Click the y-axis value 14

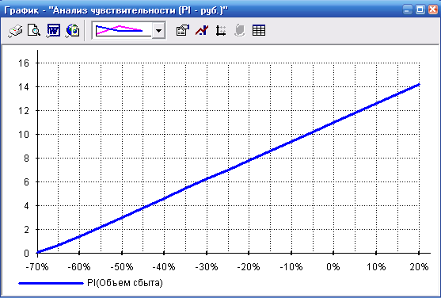tap(24, 86)
